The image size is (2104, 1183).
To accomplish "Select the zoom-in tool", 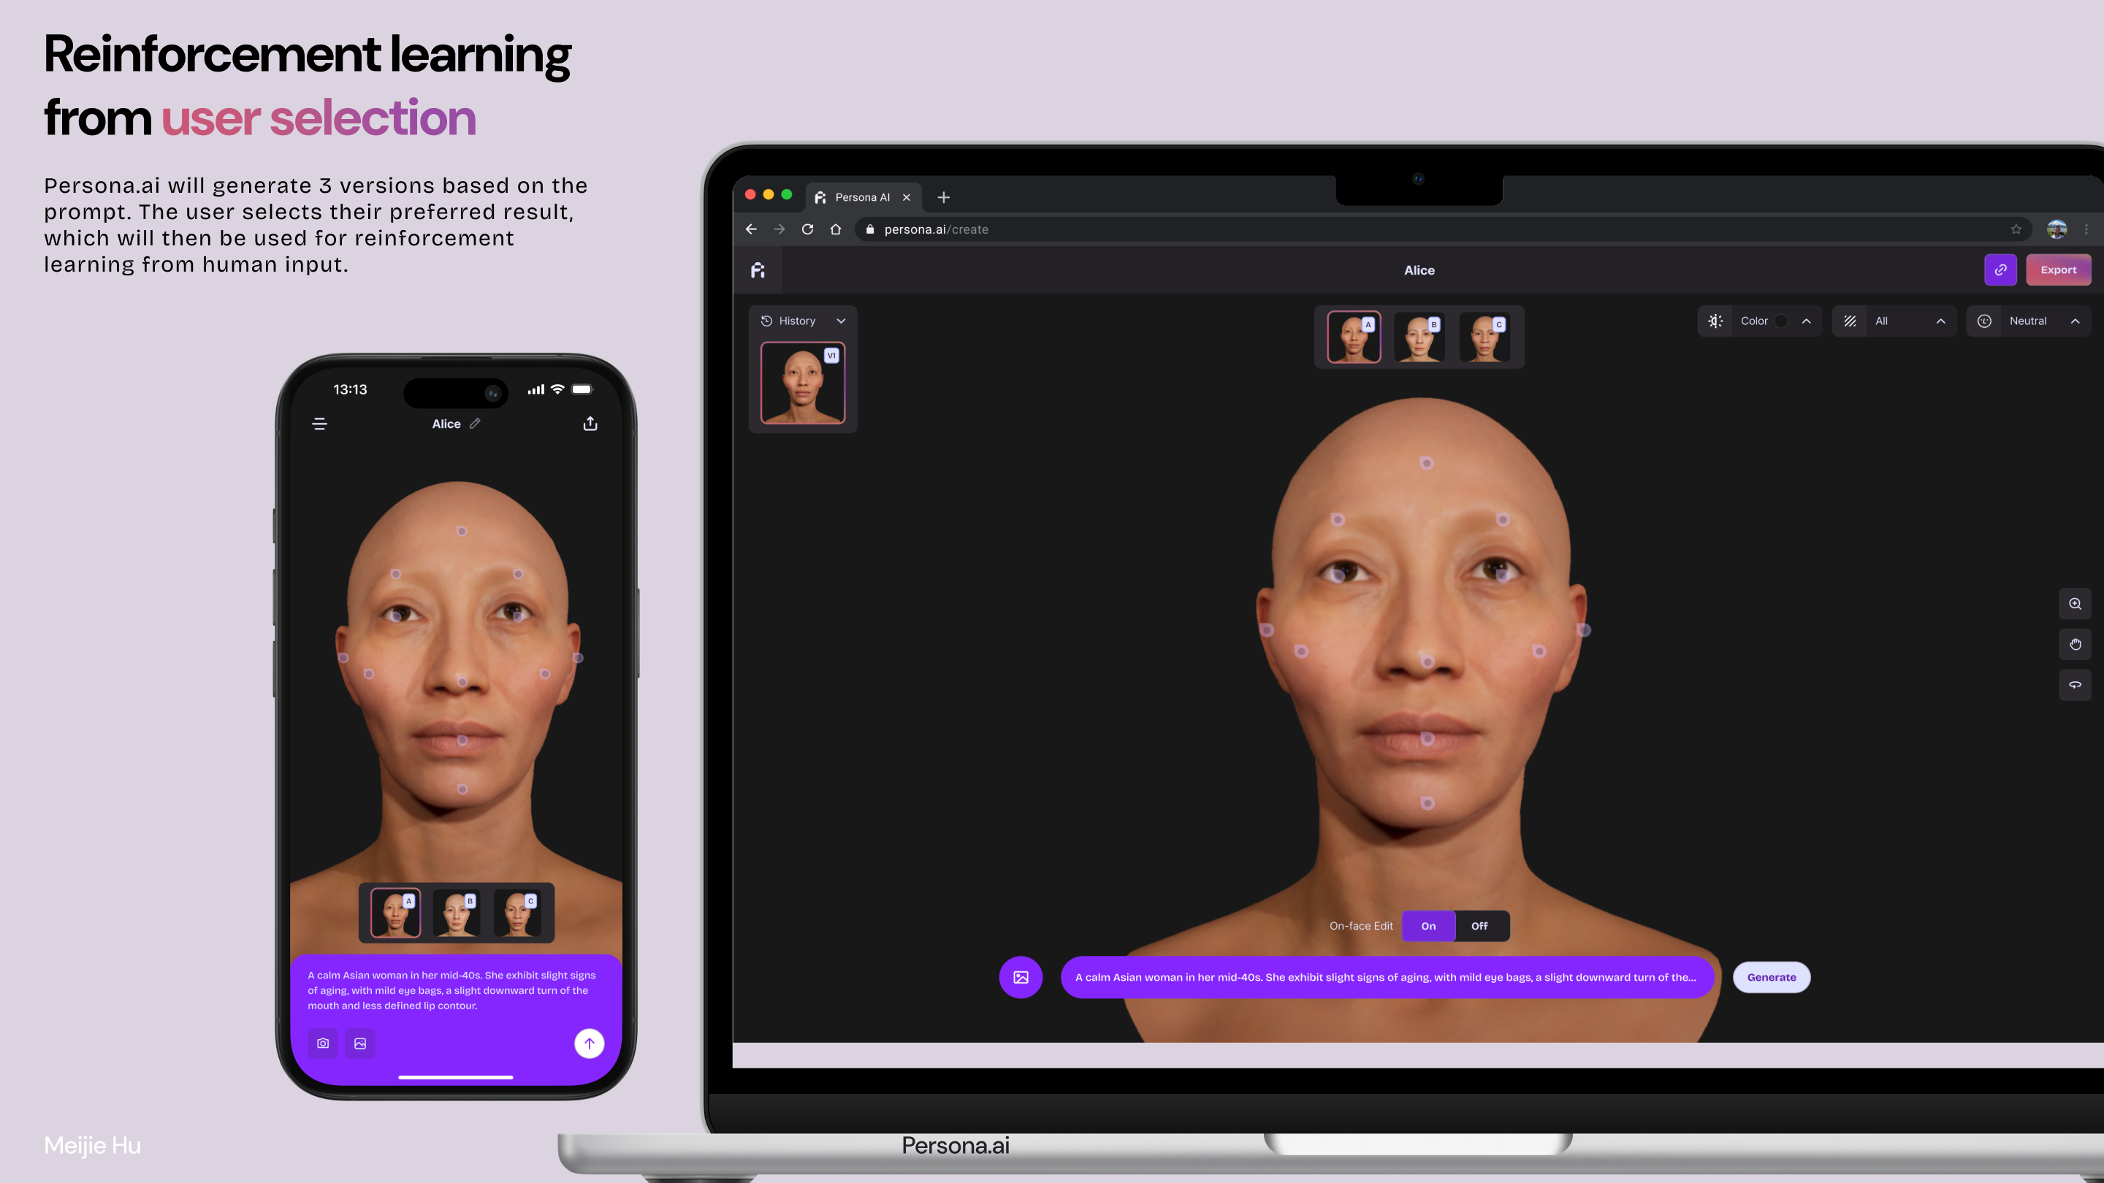I will (2075, 603).
